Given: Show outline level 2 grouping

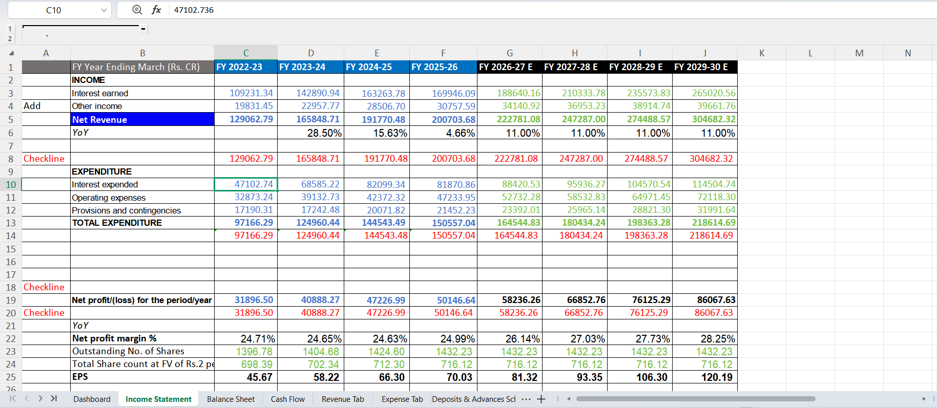Looking at the screenshot, I should (10, 38).
